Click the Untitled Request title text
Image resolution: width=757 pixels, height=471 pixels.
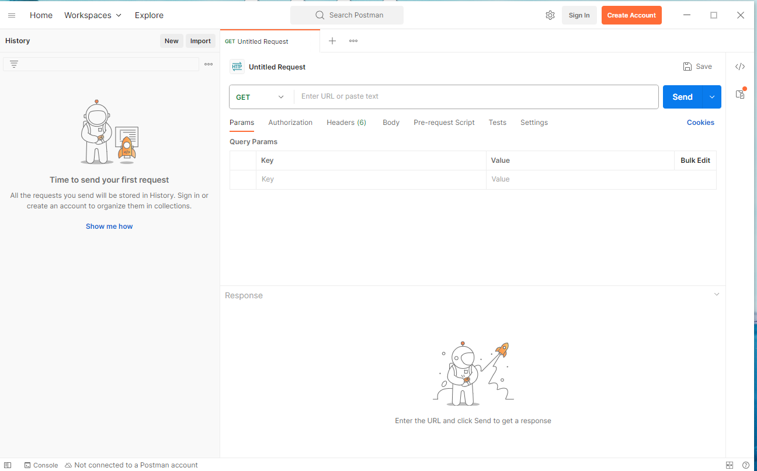277,67
